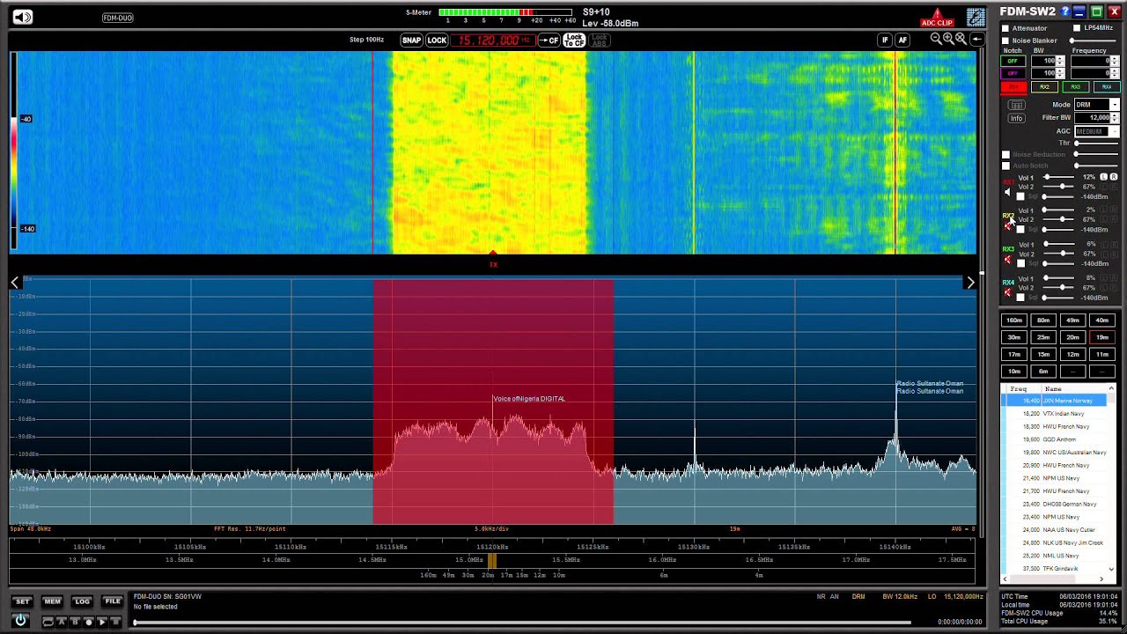Play the file with the play button
Screen dimensions: 1127x634
point(102,622)
